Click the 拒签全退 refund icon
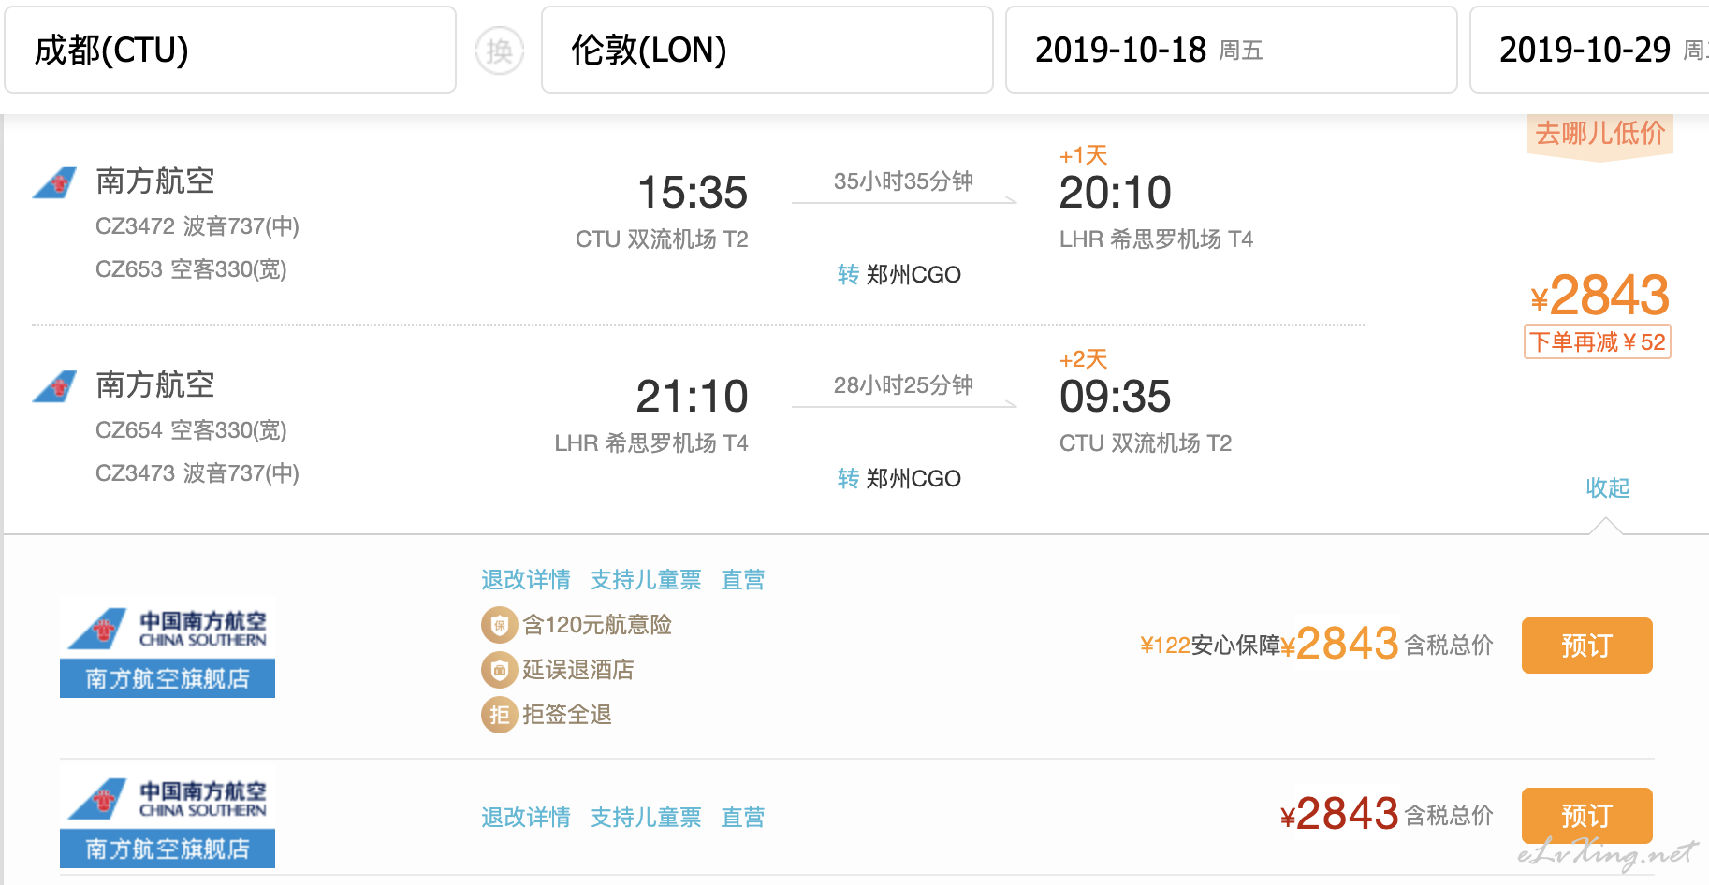This screenshot has width=1709, height=885. pos(499,715)
